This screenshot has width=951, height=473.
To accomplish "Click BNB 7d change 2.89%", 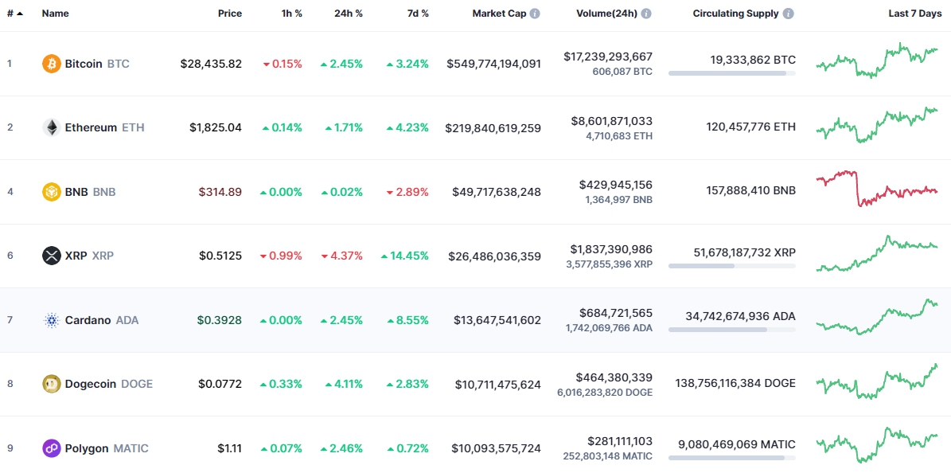I will pyautogui.click(x=407, y=192).
